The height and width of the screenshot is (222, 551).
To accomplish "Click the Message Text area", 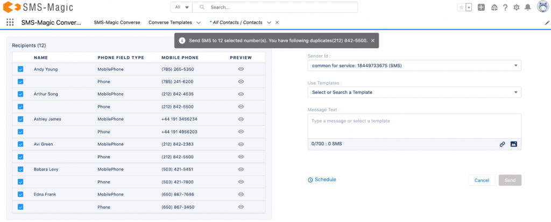I will click(414, 126).
